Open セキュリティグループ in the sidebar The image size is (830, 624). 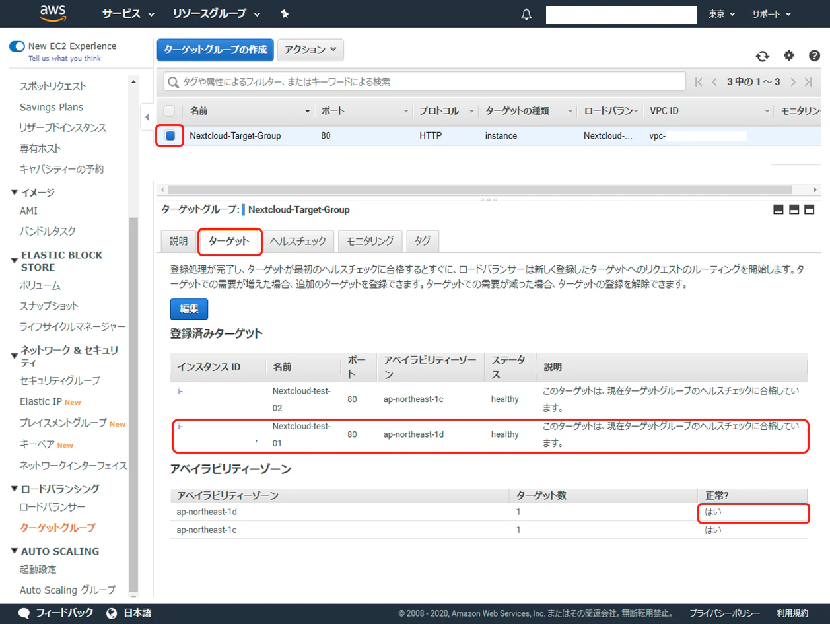(x=60, y=380)
